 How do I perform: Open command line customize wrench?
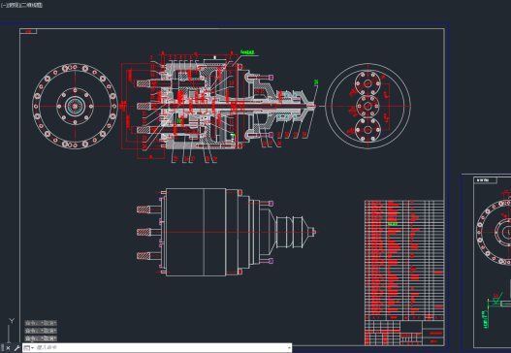pyautogui.click(x=16, y=348)
